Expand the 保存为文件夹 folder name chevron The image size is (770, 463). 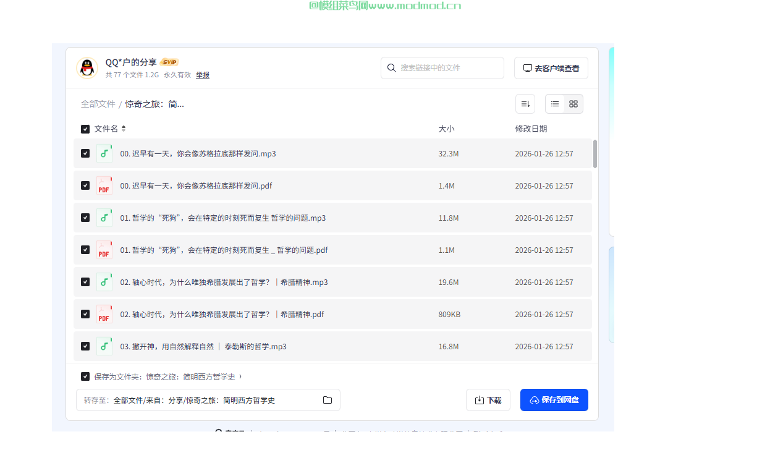(240, 376)
